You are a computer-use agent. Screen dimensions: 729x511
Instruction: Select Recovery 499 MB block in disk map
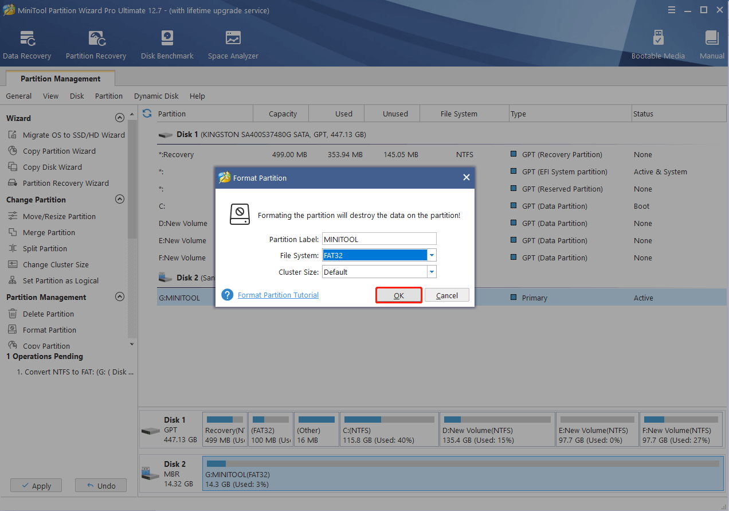coord(225,429)
